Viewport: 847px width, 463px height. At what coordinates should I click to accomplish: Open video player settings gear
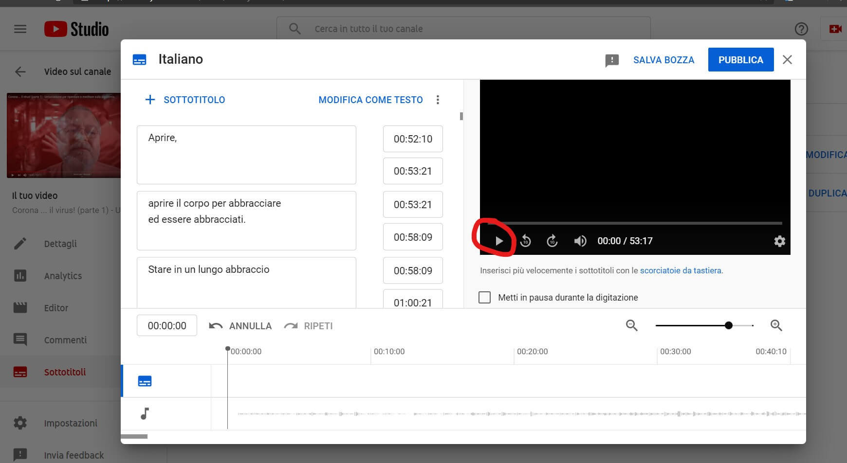coord(779,241)
